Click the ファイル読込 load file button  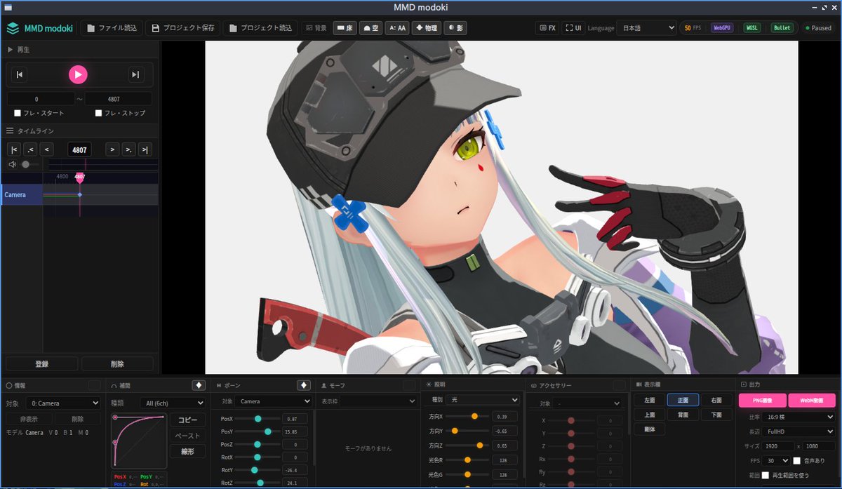tap(112, 28)
